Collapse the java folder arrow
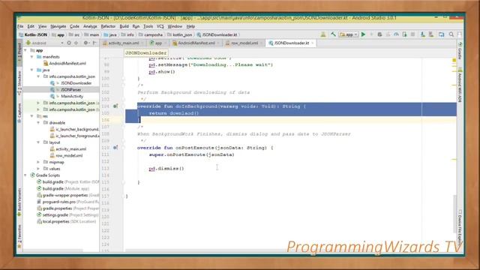 [x=31, y=70]
